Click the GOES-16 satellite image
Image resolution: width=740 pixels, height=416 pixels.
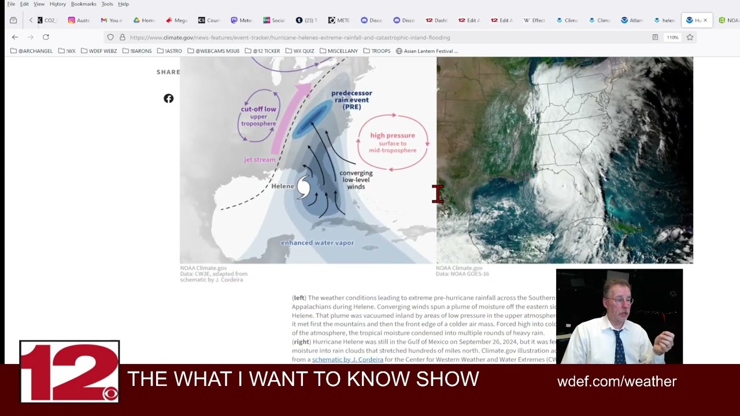(x=565, y=160)
